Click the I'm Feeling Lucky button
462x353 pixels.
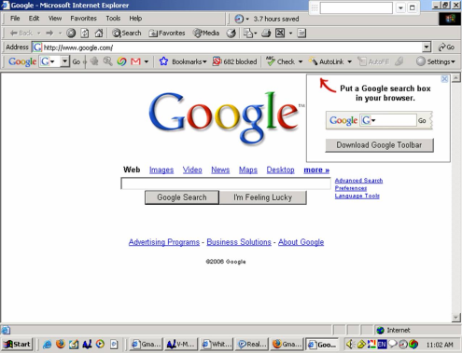point(263,197)
